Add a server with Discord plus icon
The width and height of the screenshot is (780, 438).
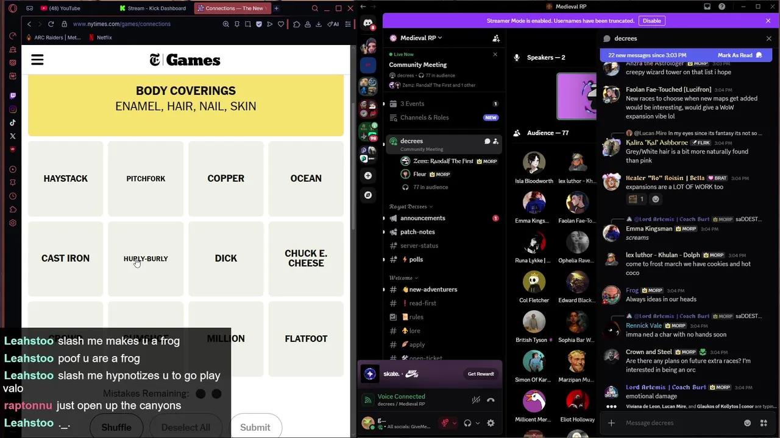(x=368, y=175)
